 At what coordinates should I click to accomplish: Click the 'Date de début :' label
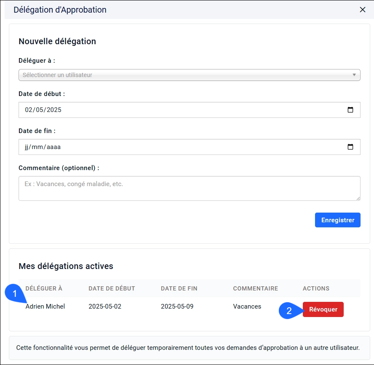[x=42, y=94]
